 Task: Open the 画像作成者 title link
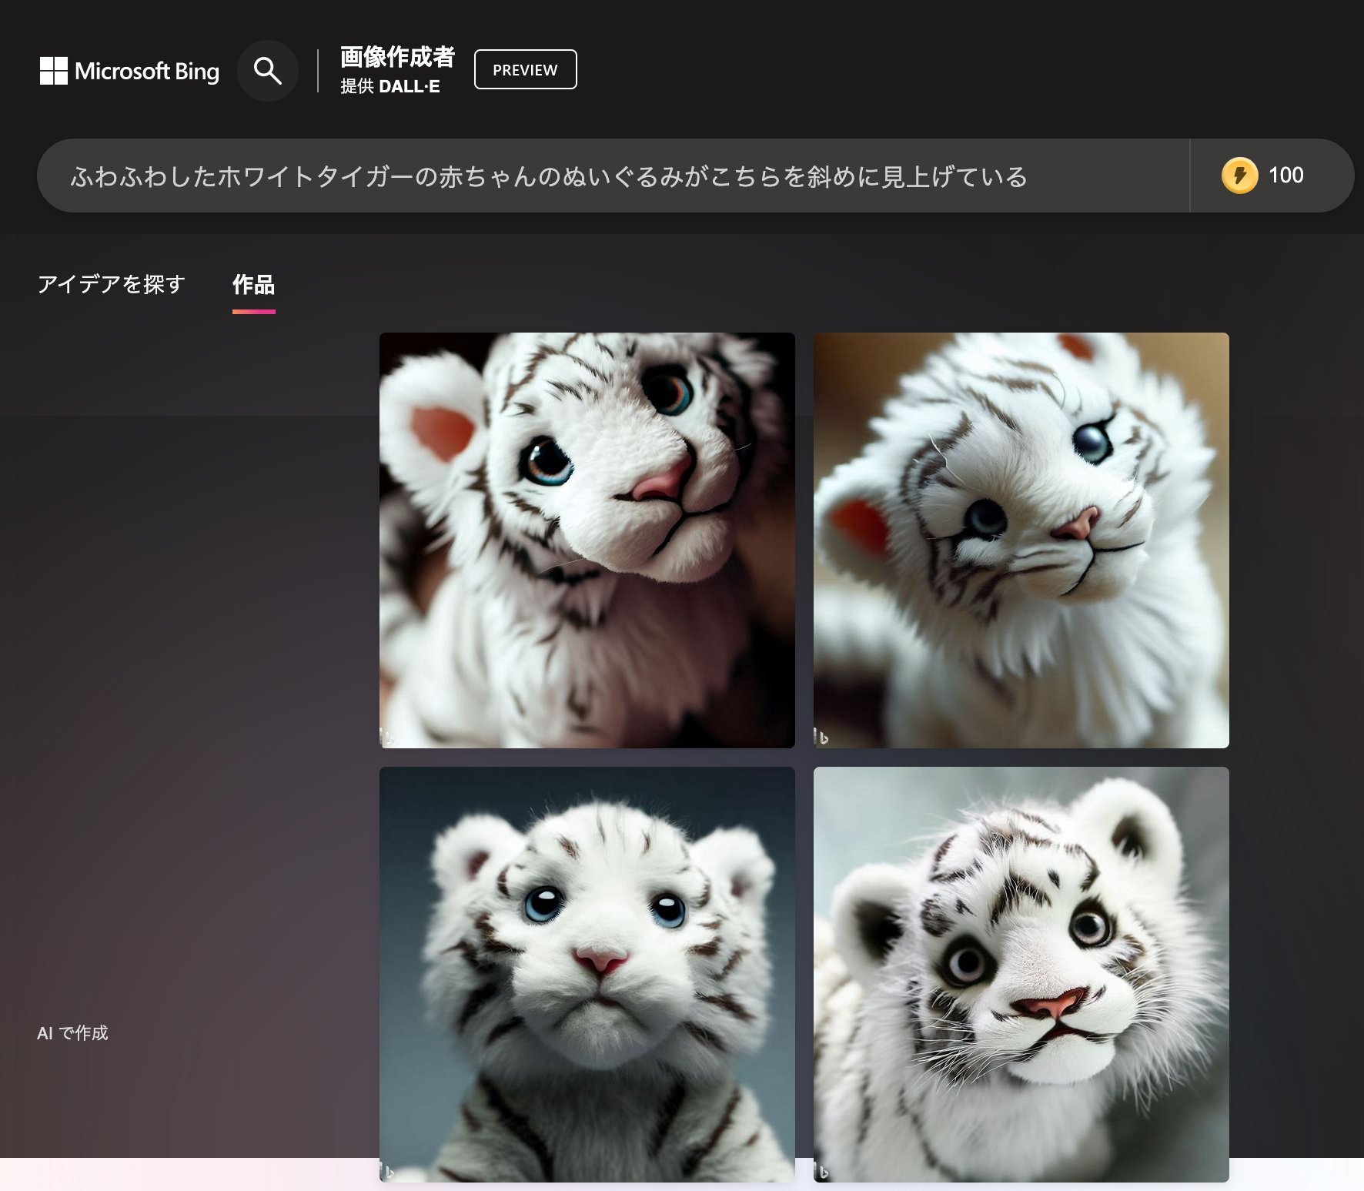tap(397, 57)
